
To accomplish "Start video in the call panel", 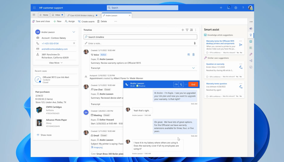I will pos(176,84).
